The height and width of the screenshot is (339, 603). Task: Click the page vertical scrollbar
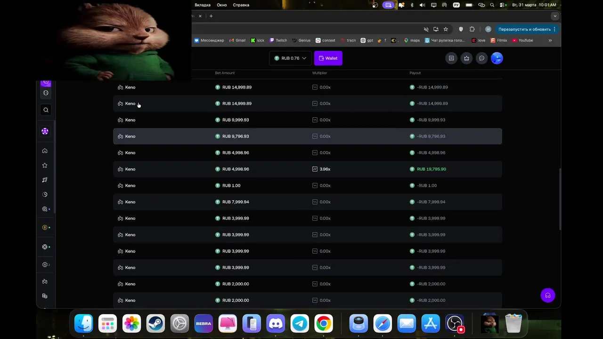click(560, 199)
